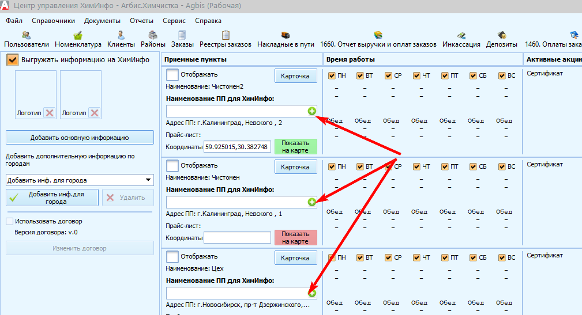Open the Отчеты menu

pyautogui.click(x=141, y=21)
